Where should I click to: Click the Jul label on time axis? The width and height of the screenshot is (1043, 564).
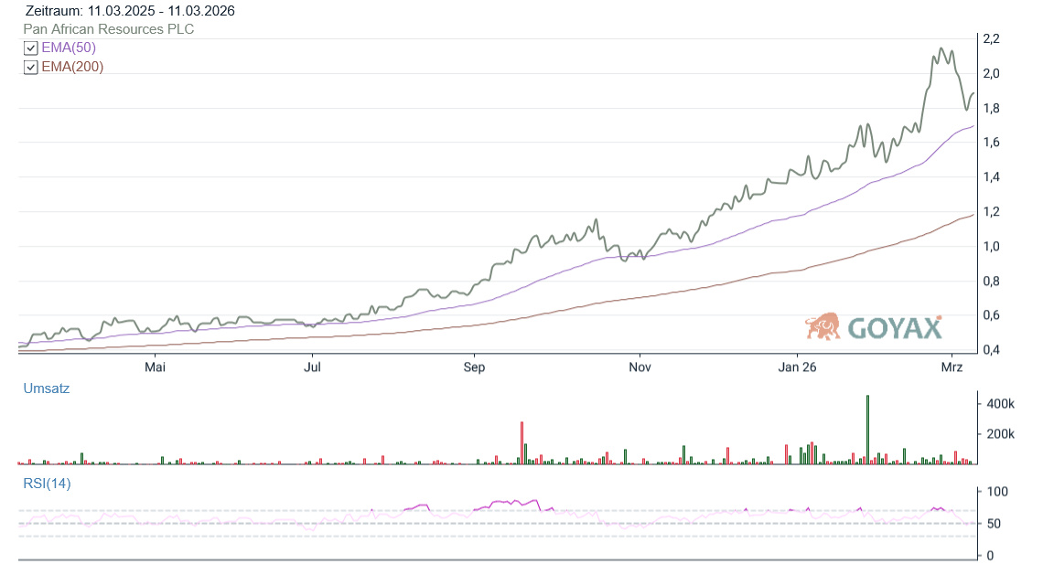(x=313, y=367)
